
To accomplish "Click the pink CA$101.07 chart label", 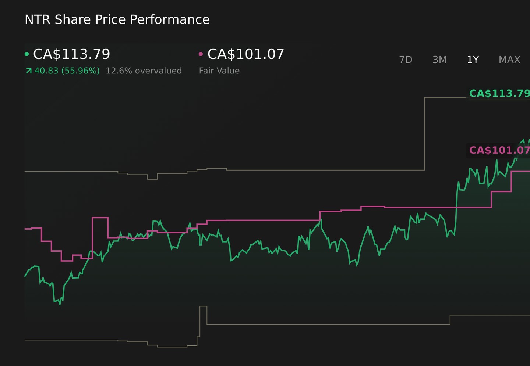I will click(x=499, y=150).
